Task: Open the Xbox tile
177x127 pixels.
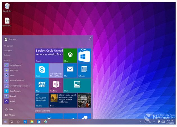Action: click(x=70, y=56)
